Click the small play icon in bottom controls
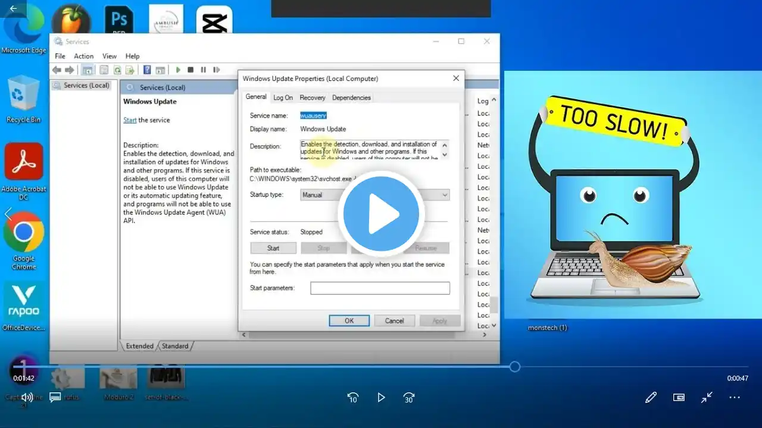Image resolution: width=762 pixels, height=428 pixels. click(x=381, y=397)
